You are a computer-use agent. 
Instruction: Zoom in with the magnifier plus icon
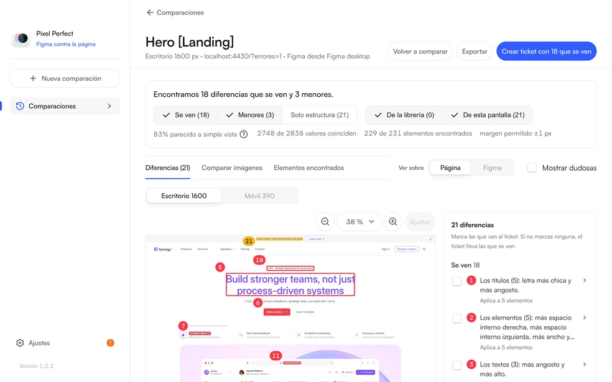pos(393,222)
